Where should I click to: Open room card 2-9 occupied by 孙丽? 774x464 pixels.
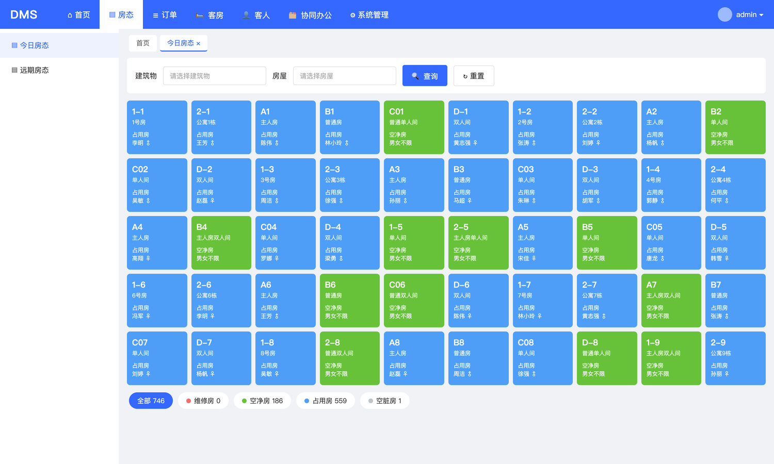coord(735,358)
